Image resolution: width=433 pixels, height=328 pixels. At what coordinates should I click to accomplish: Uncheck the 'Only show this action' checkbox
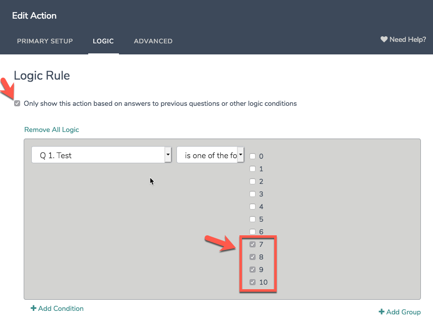coord(18,104)
